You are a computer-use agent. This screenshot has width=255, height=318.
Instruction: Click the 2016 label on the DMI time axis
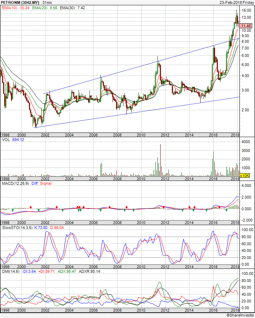click(x=213, y=310)
